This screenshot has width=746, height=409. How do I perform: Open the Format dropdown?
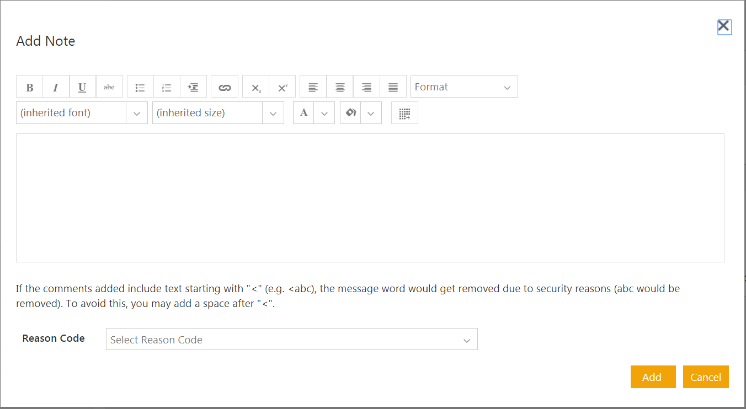(x=463, y=87)
